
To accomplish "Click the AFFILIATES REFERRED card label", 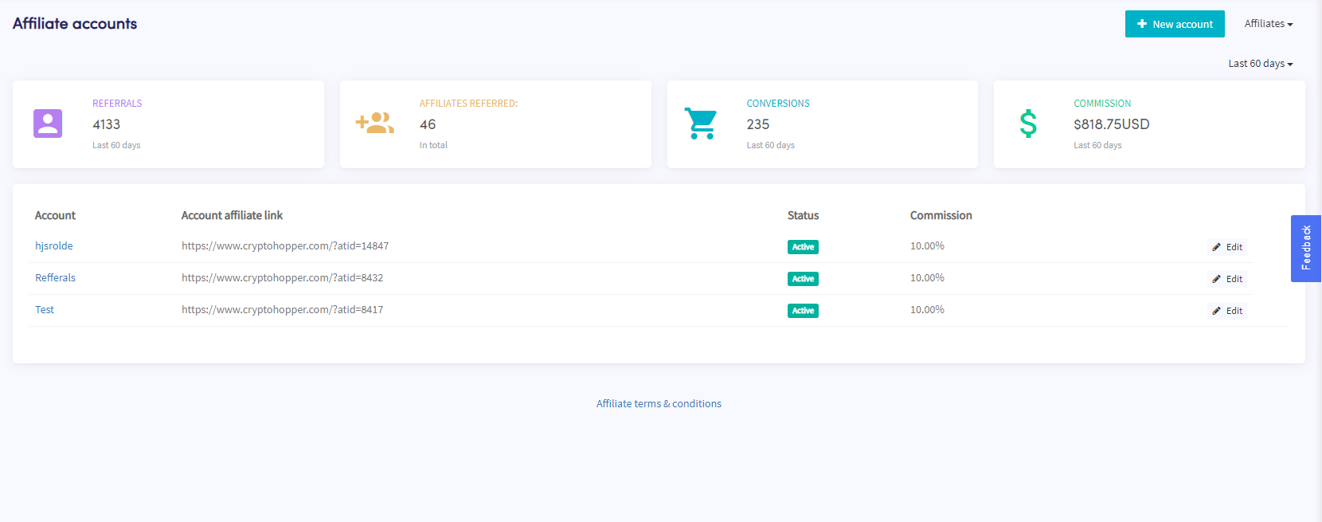I will 468,104.
